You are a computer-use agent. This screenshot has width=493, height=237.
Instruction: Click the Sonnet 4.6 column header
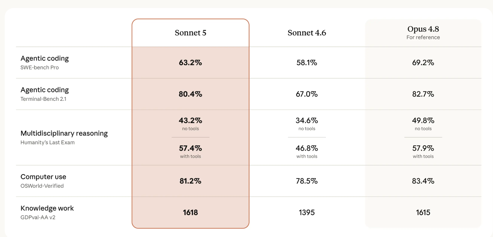tap(307, 33)
